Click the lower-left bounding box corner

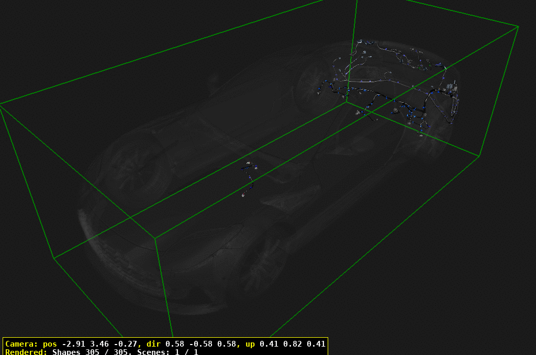tap(54, 258)
